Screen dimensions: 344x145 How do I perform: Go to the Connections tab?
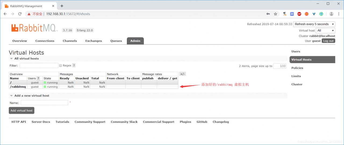[x=45, y=41]
